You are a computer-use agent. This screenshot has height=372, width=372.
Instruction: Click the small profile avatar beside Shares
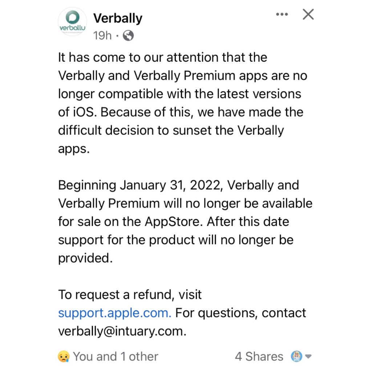click(x=296, y=357)
